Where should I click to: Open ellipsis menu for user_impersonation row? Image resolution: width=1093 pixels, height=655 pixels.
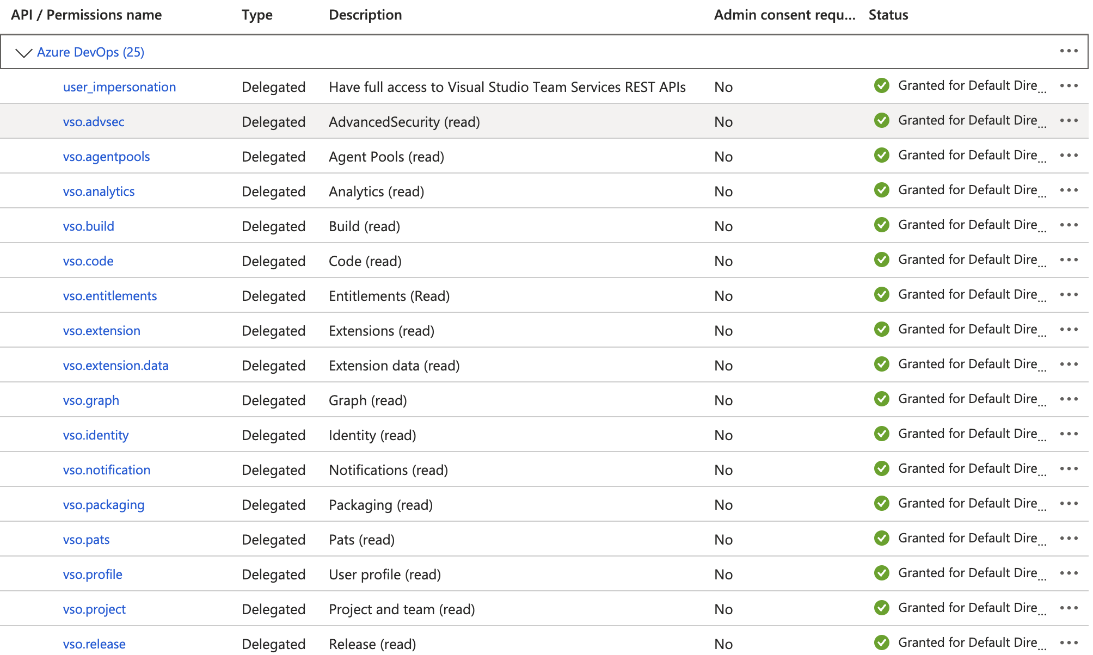pos(1069,86)
